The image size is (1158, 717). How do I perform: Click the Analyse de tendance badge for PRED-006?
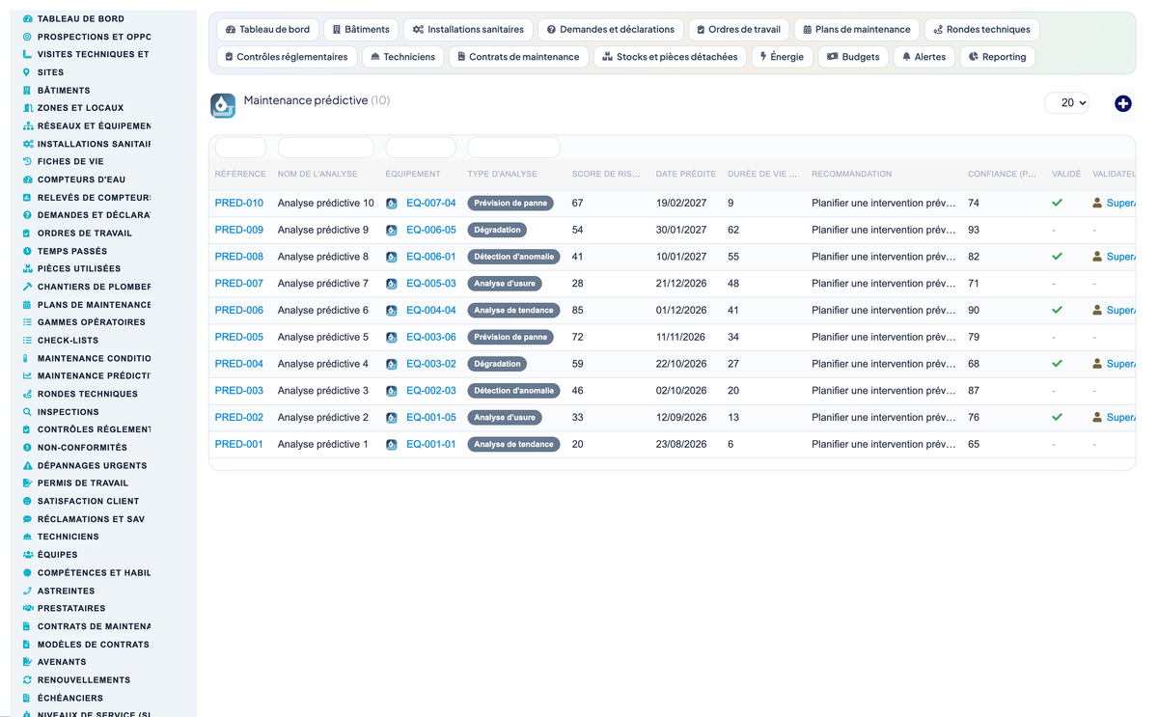coord(514,311)
